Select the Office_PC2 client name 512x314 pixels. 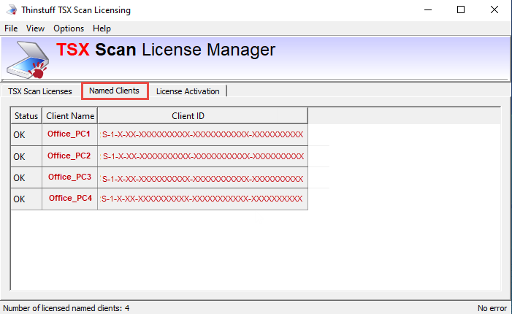tap(69, 156)
